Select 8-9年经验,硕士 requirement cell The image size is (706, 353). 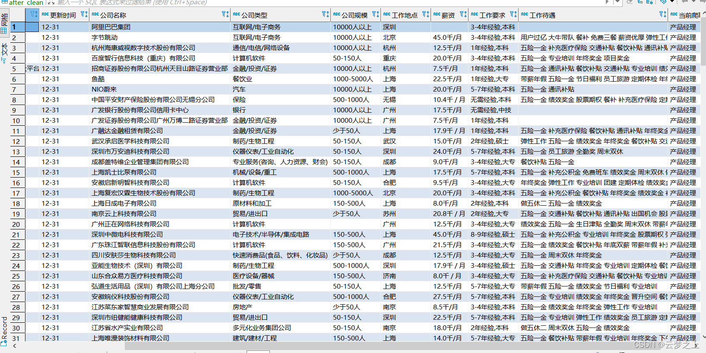pos(494,235)
